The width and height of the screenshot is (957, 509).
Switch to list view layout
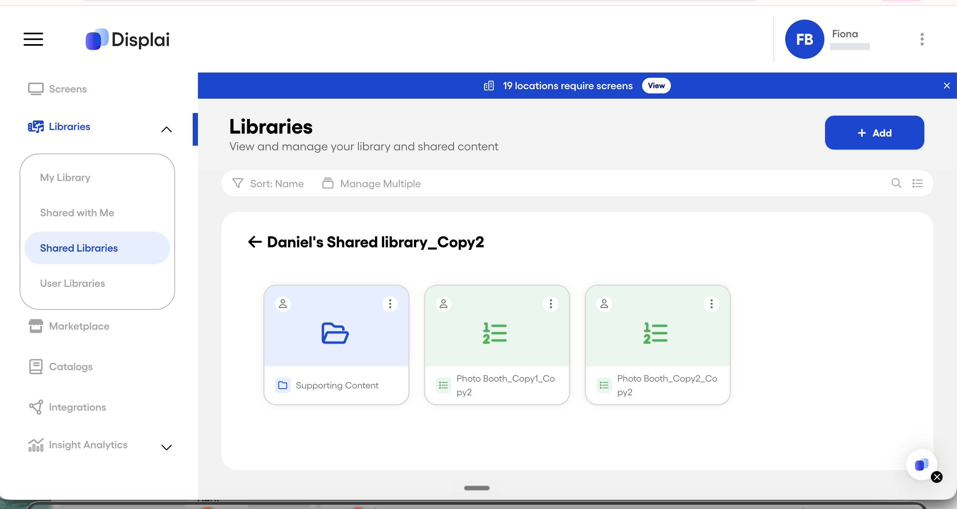(917, 183)
